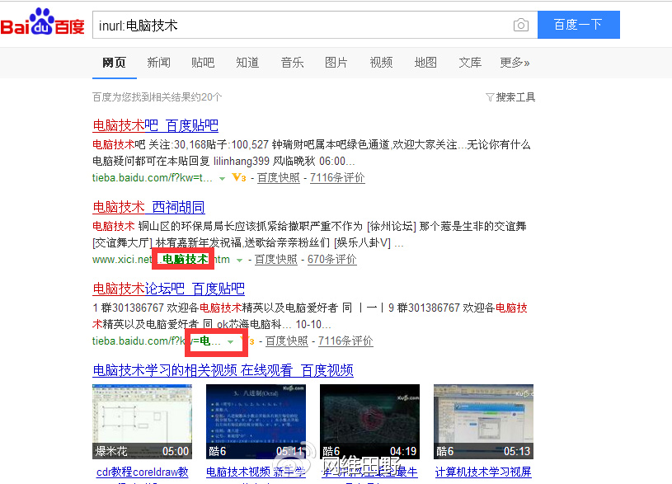Open 7116条评价 for the 电脑技术论坛吧 result
The width and height of the screenshot is (672, 484).
click(x=345, y=341)
